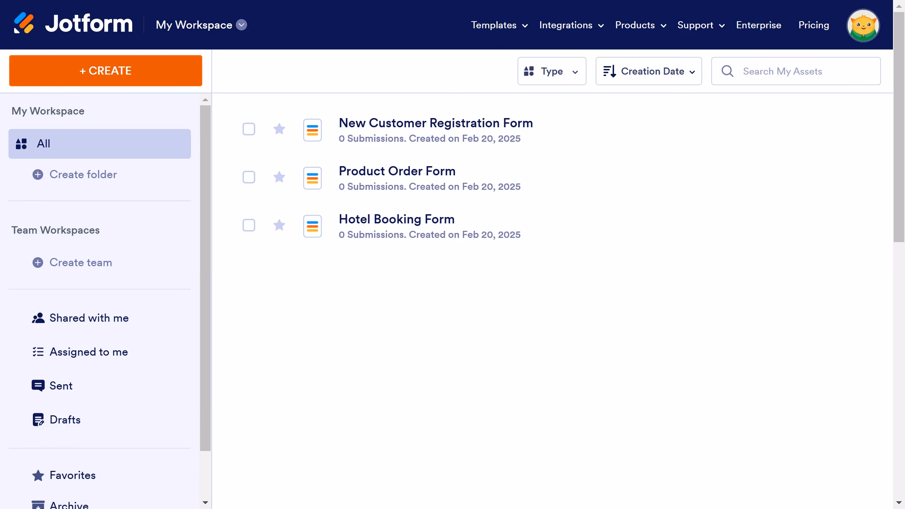Click the Favorites star icon in sidebar

(x=38, y=475)
